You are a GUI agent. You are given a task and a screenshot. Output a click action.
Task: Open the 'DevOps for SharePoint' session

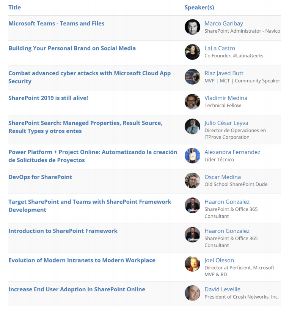pyautogui.click(x=40, y=177)
